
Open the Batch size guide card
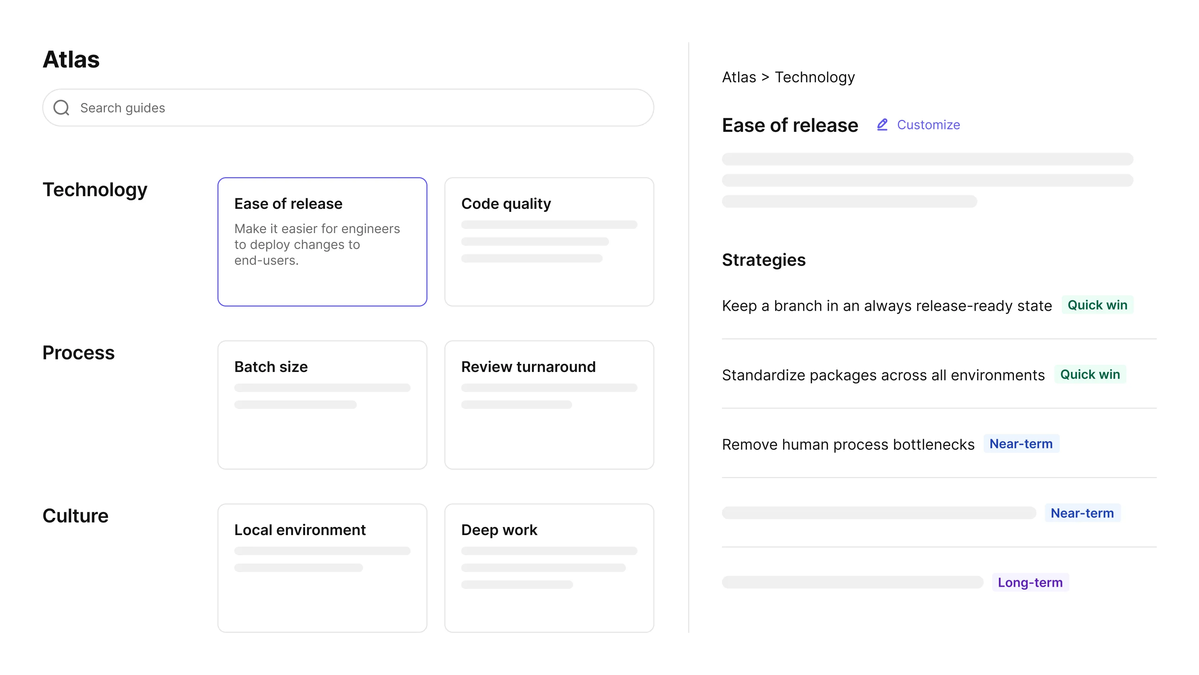[322, 405]
